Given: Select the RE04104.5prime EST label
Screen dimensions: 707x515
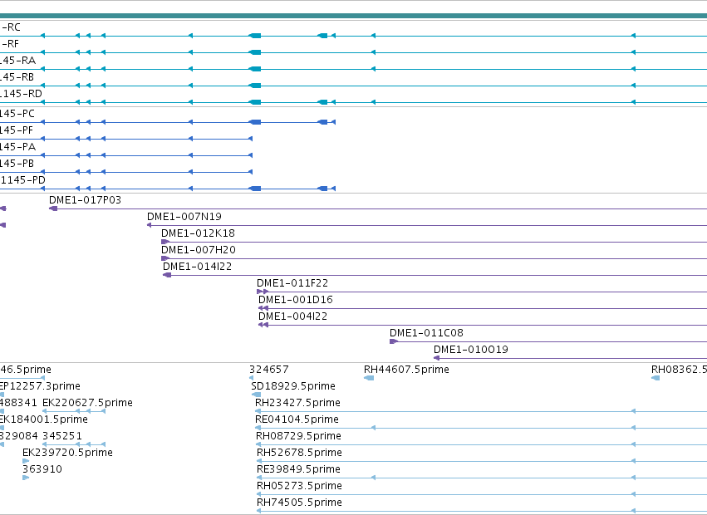Looking at the screenshot, I should [x=297, y=419].
